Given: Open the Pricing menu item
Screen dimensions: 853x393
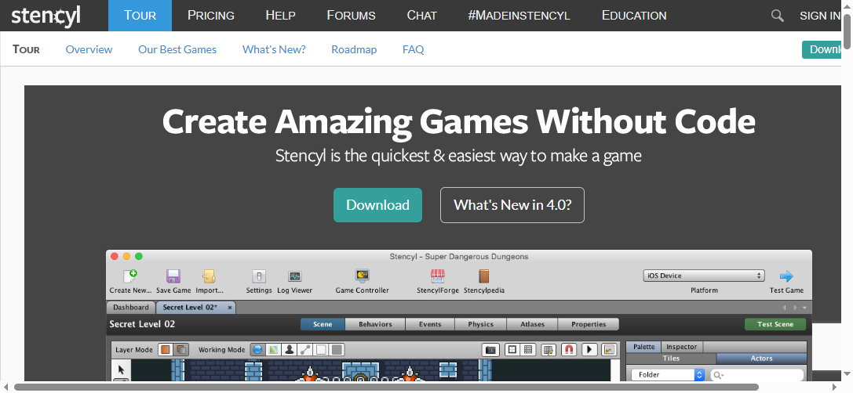Looking at the screenshot, I should (211, 16).
